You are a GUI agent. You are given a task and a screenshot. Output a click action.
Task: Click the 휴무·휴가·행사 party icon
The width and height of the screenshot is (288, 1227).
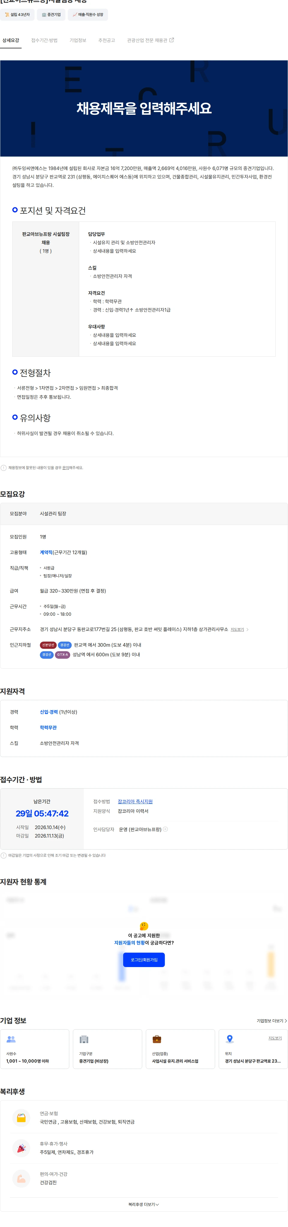(21, 1148)
